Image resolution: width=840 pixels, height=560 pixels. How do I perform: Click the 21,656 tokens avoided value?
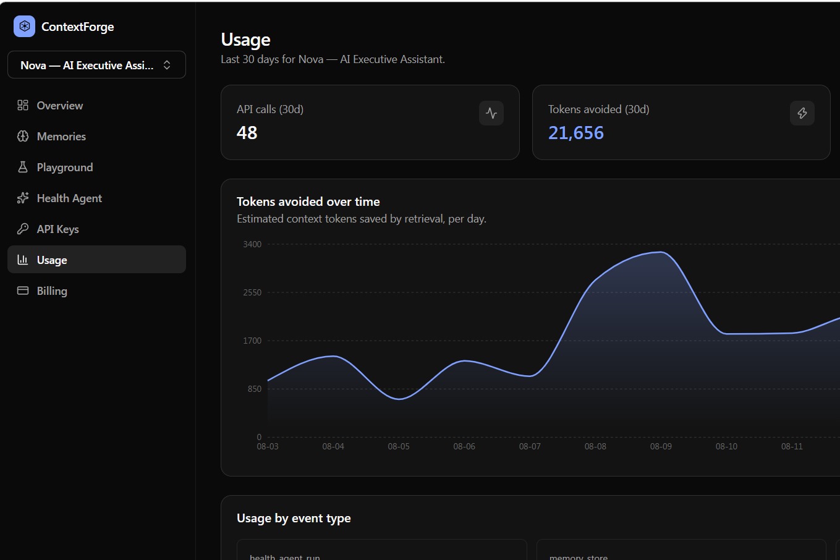576,133
